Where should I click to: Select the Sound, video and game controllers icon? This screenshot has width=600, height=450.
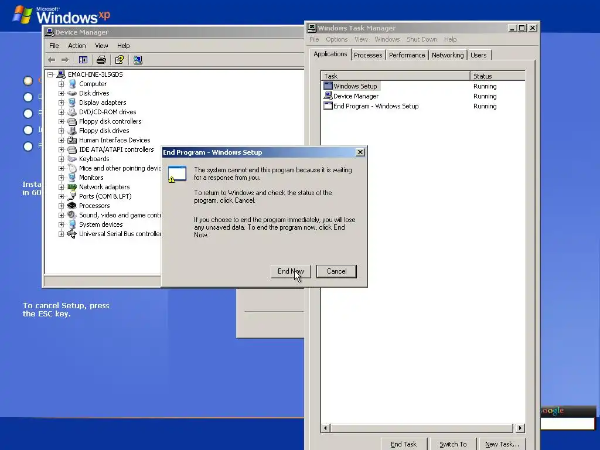click(72, 215)
